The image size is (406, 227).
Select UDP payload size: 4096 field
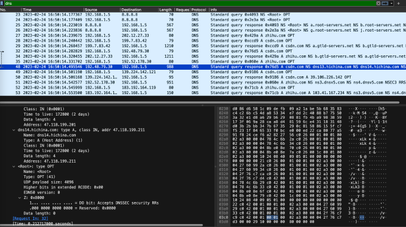coord(48,182)
